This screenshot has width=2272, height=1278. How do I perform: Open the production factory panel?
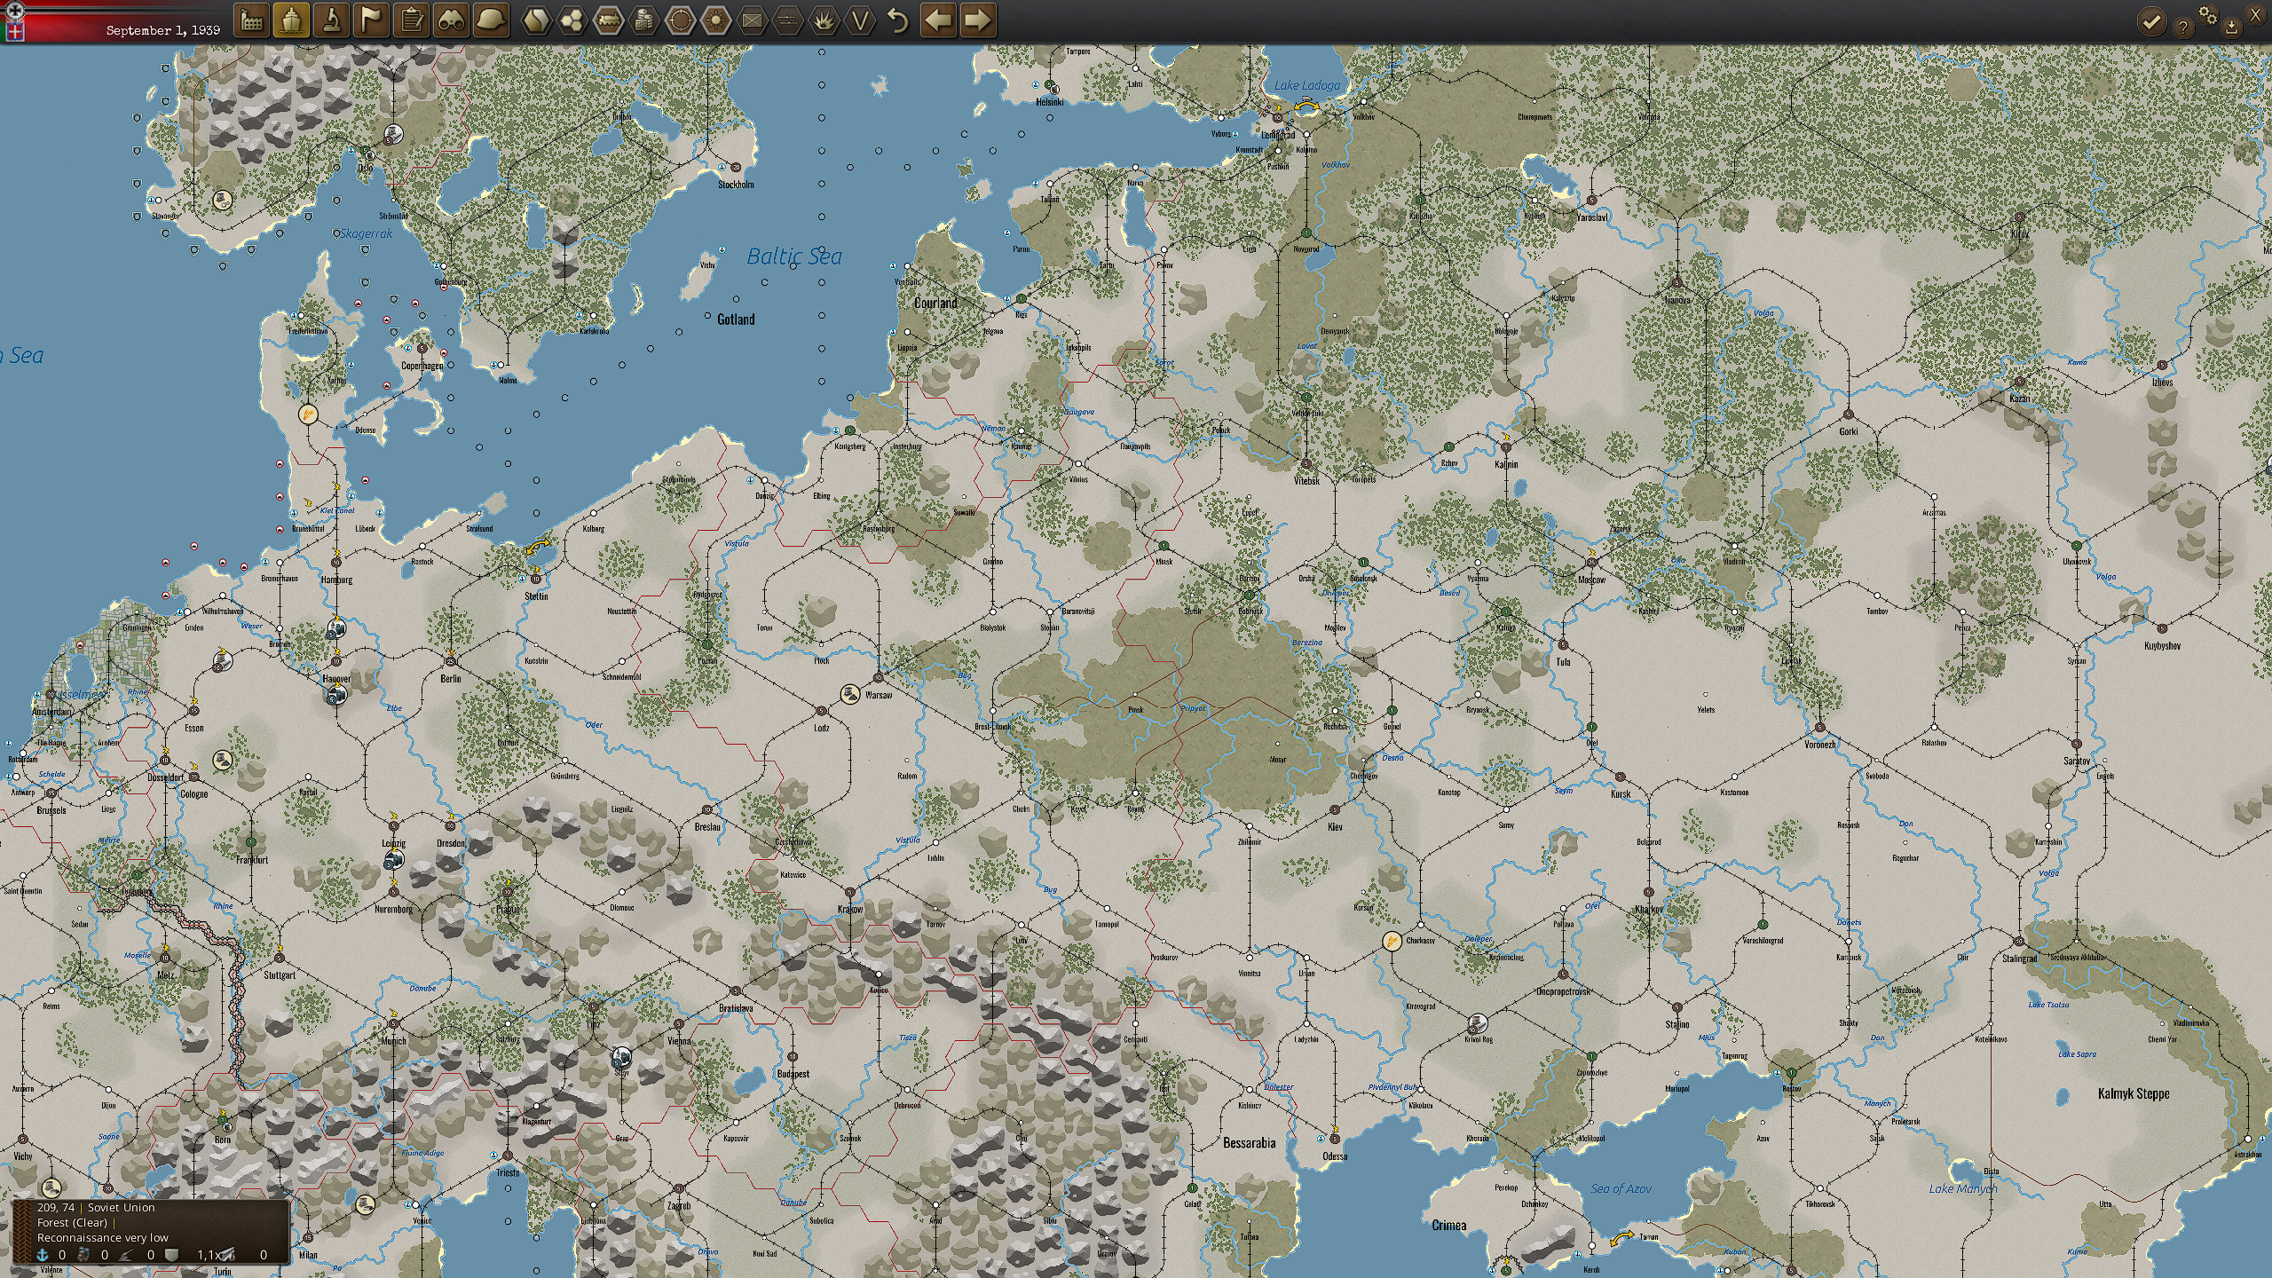coord(251,20)
